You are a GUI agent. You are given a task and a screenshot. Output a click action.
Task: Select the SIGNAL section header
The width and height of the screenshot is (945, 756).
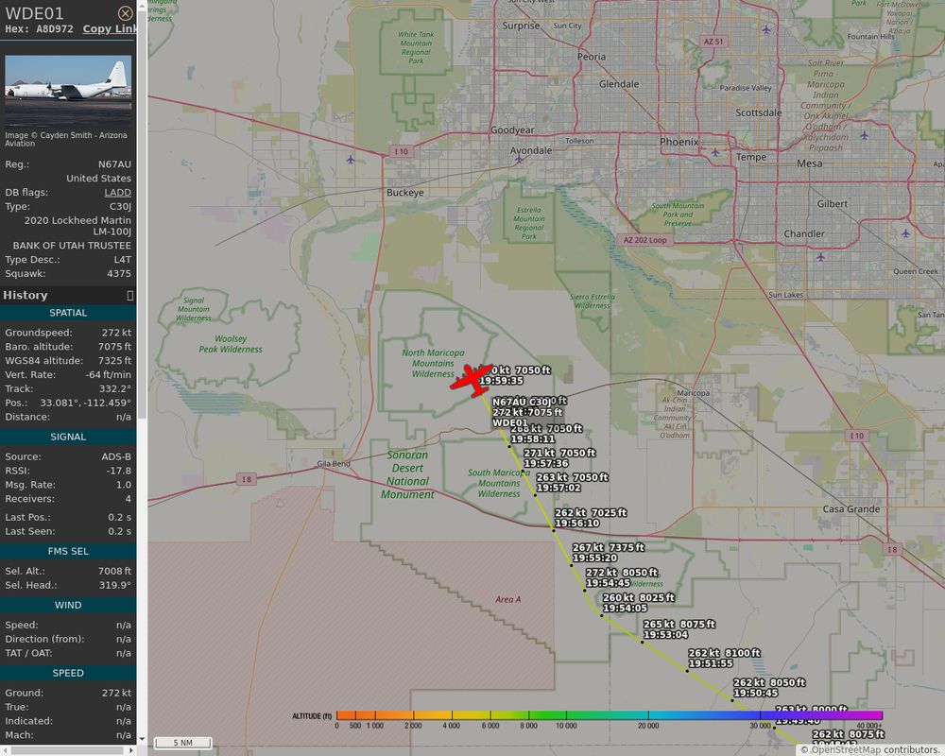pos(68,438)
